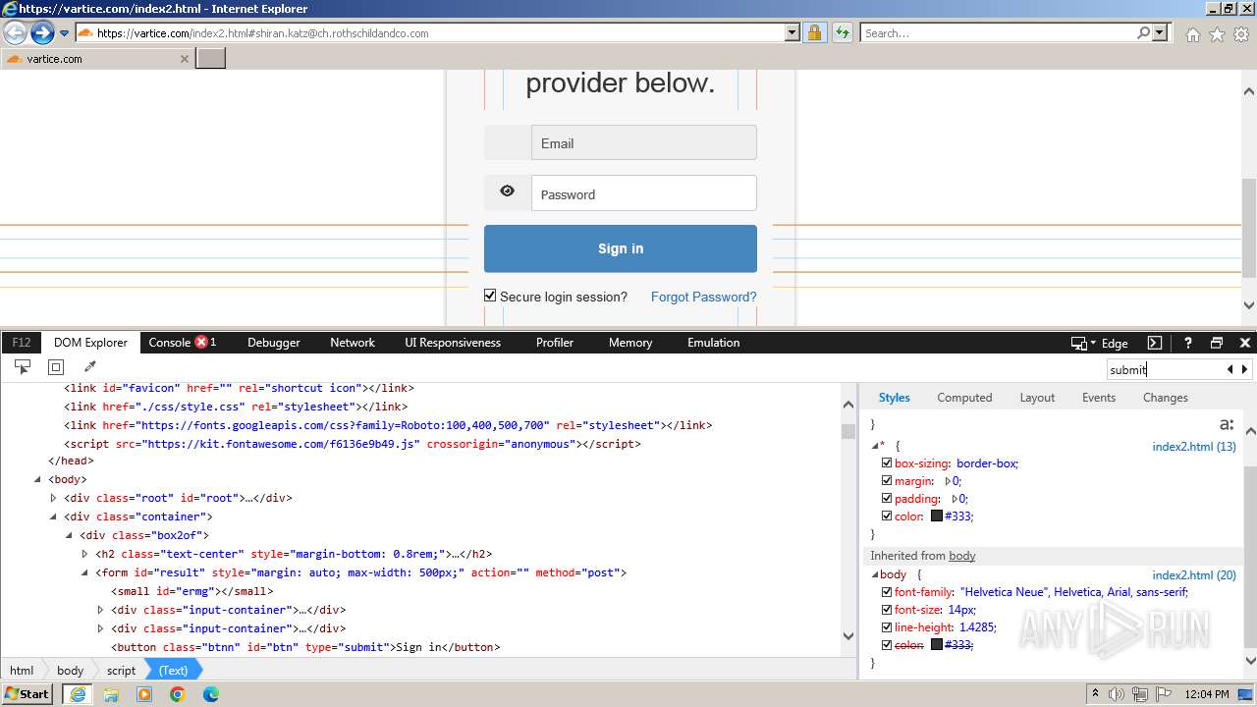Activate the Select element tool icon

click(23, 366)
